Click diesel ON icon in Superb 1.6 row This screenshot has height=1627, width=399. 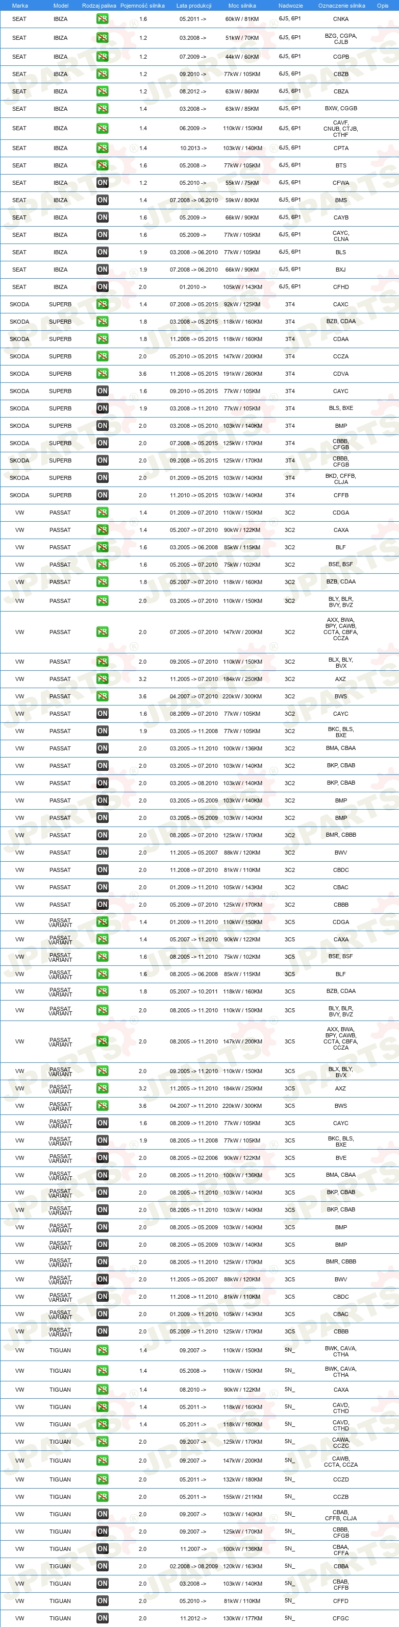click(102, 392)
